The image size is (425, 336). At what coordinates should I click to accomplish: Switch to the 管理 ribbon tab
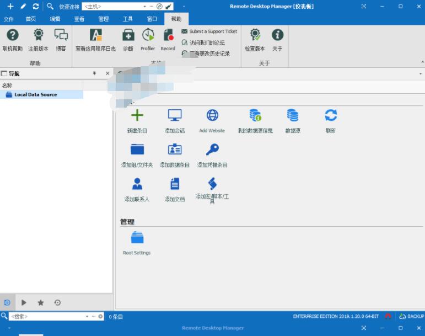(x=104, y=19)
